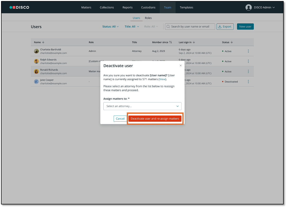Open DISCO Admin account menu
This screenshot has width=287, height=208.
260,7
